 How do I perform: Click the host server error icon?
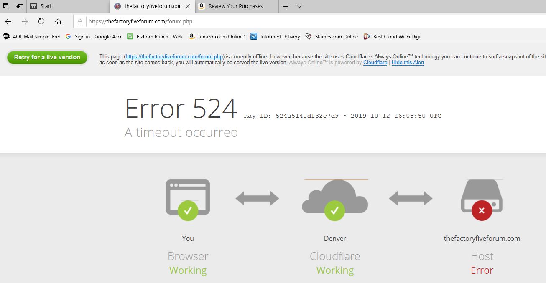[482, 200]
